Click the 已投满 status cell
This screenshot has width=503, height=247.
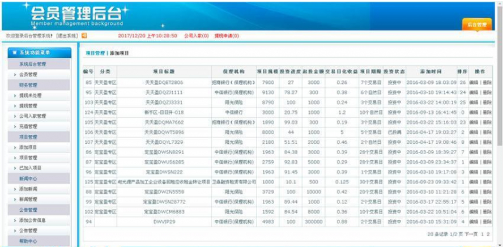(394, 132)
